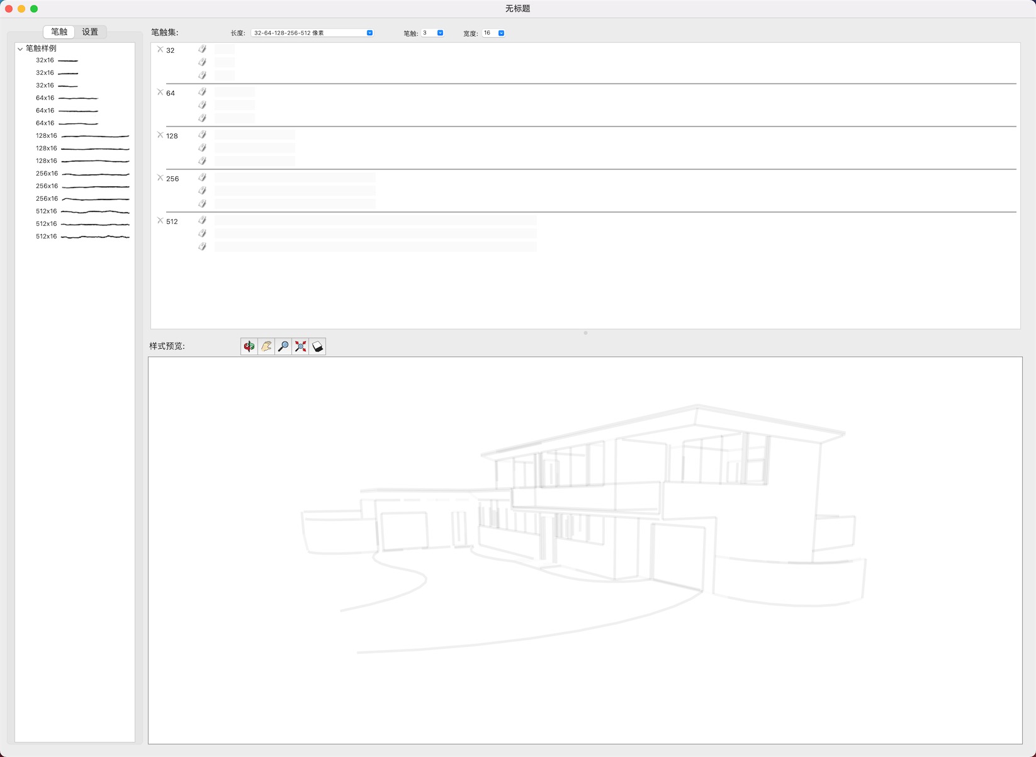Screen dimensions: 1036x757
Task: Select the third 64x16 stroke sample
Action: [67, 123]
